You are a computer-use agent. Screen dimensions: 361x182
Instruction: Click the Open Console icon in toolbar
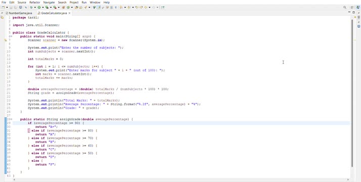(x=21, y=8)
